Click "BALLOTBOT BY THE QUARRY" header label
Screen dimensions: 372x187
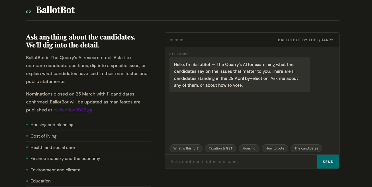[306, 40]
